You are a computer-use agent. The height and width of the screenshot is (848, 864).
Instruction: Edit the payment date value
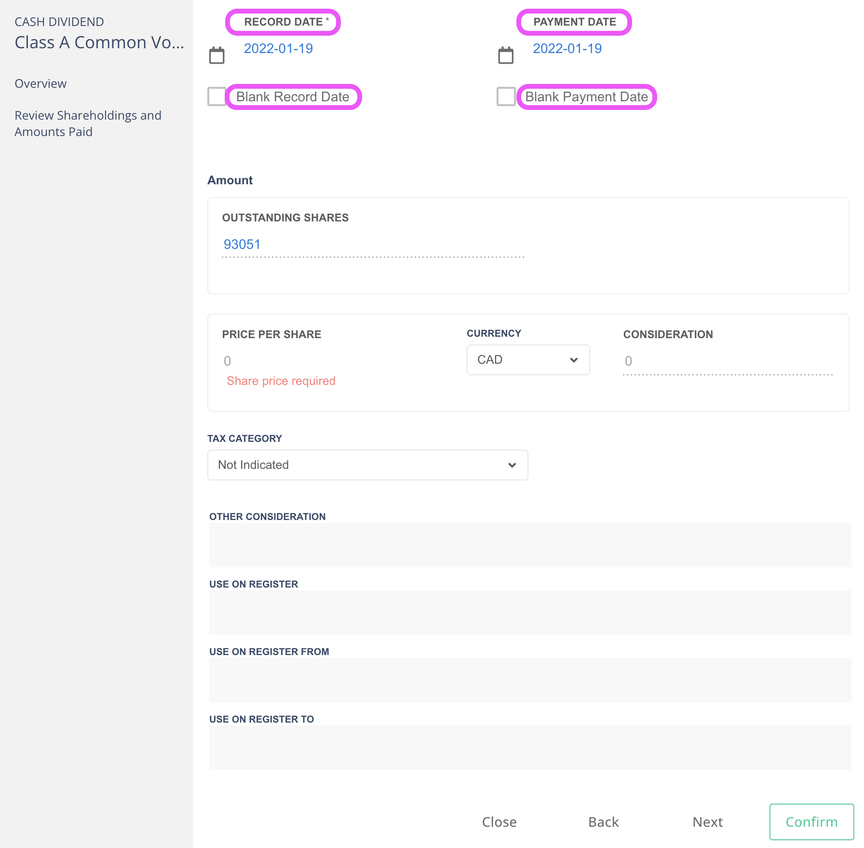coord(567,49)
